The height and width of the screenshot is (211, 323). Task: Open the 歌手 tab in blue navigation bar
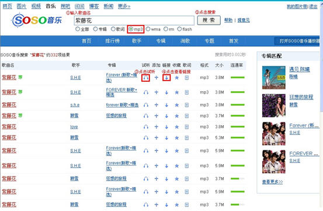pos(137,41)
